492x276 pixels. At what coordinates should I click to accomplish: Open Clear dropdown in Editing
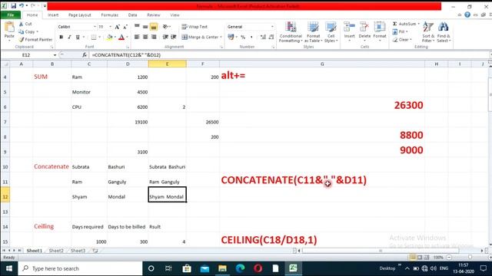[402, 40]
